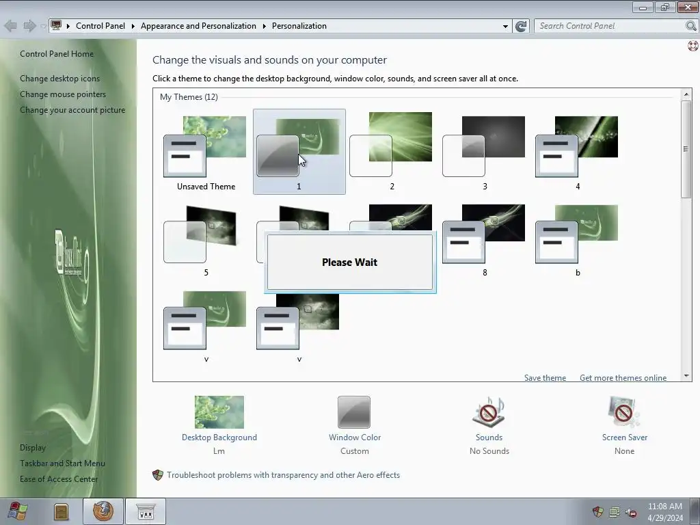Click the shield icon beside Troubleshoot link
Screen dimensions: 700x525
158,475
